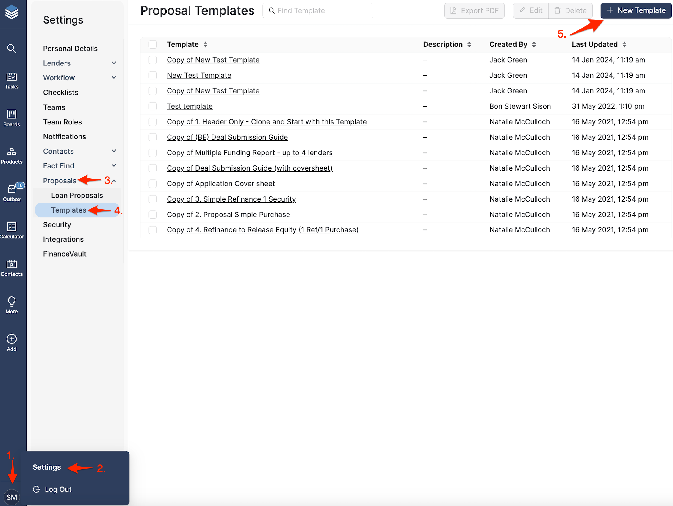Image resolution: width=673 pixels, height=506 pixels.
Task: Click the SM user avatar
Action: click(12, 497)
